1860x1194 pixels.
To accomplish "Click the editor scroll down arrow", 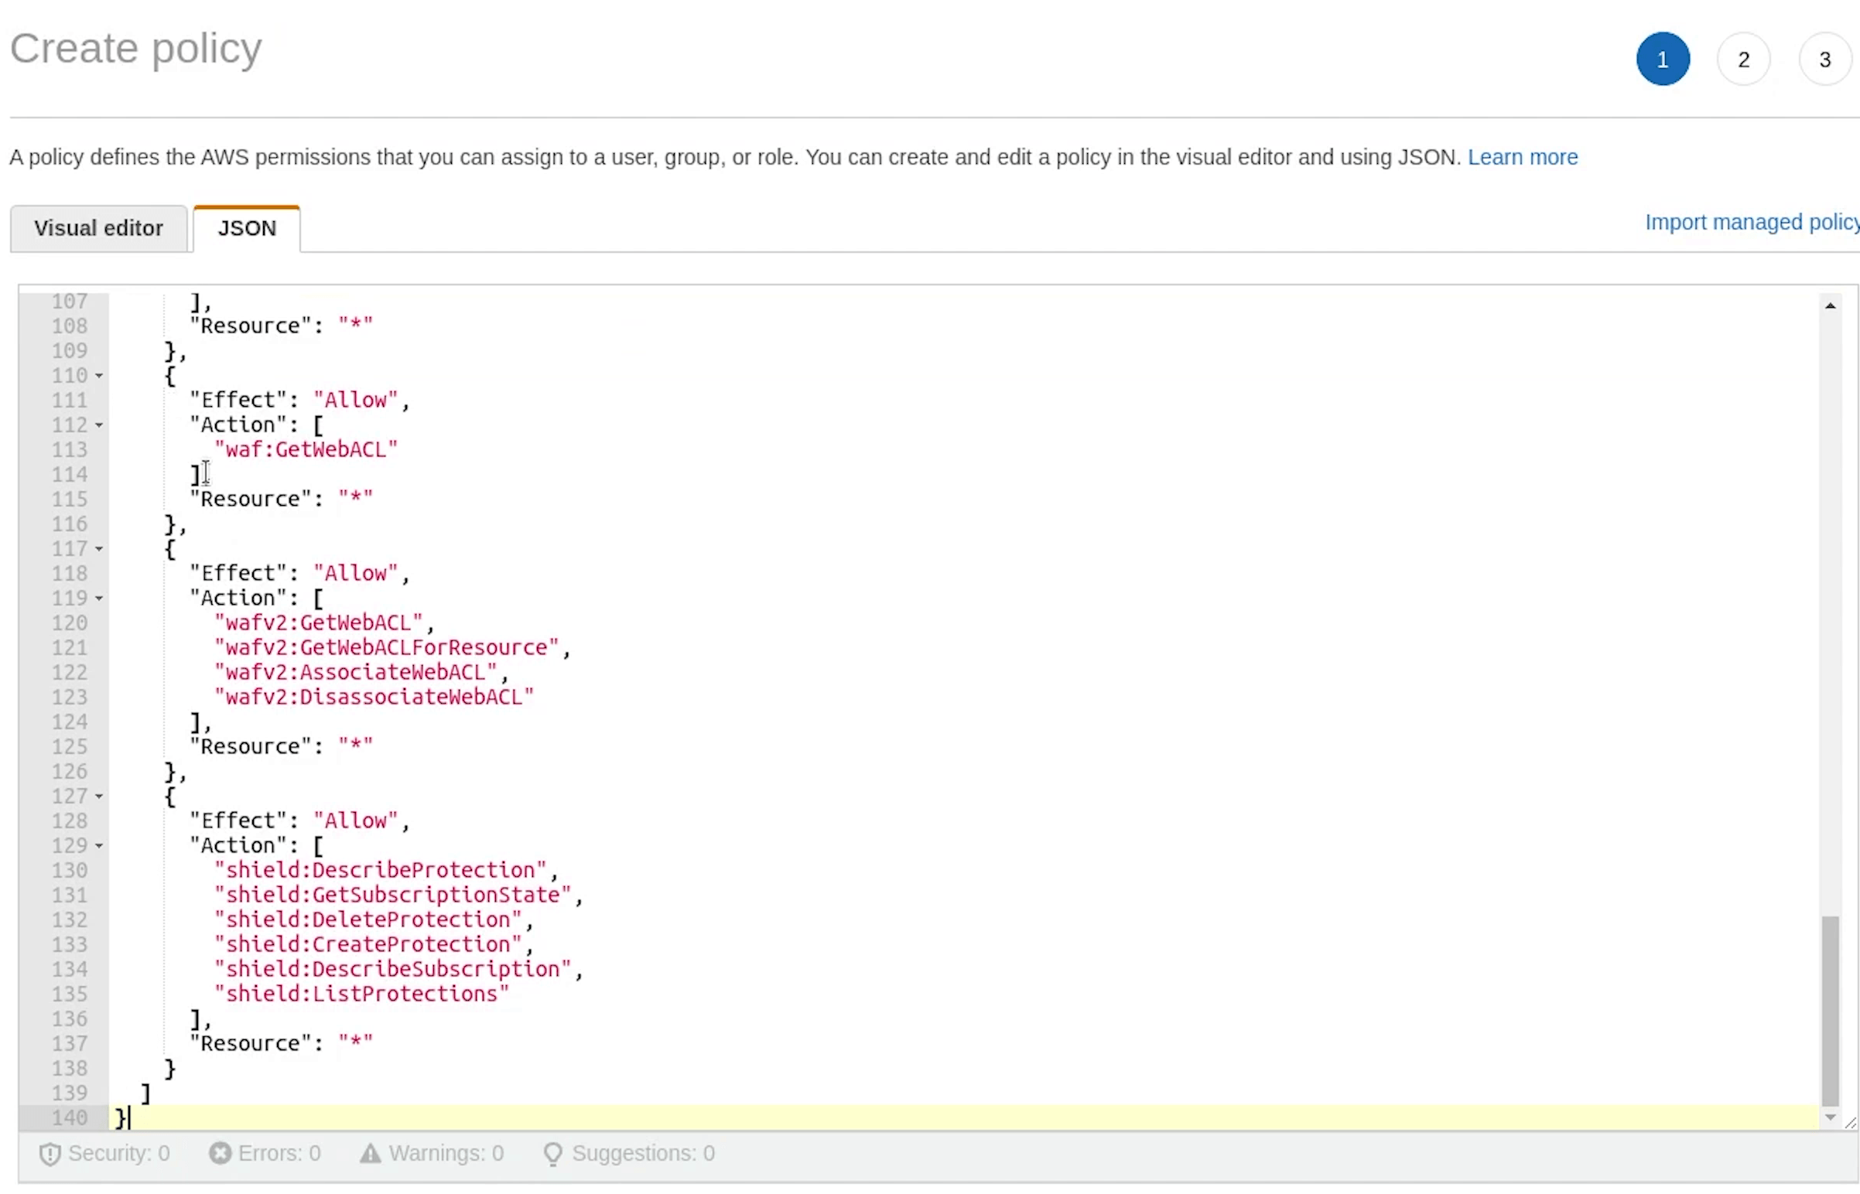I will pyautogui.click(x=1830, y=1118).
